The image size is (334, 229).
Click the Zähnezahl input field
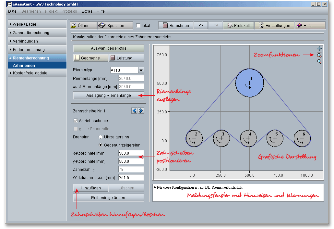[x=131, y=169]
